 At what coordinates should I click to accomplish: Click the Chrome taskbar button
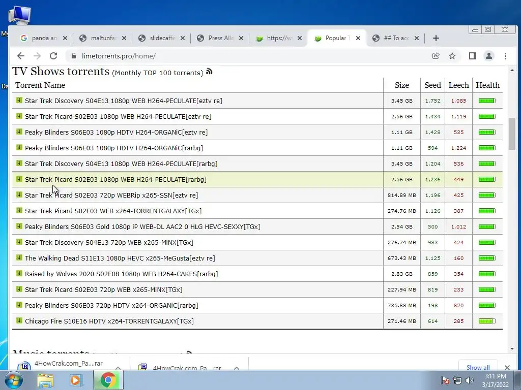click(108, 380)
